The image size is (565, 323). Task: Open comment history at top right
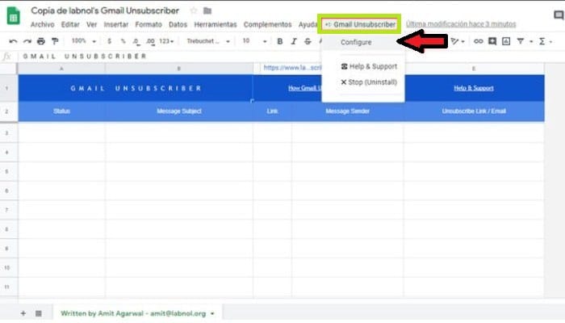[x=559, y=15]
